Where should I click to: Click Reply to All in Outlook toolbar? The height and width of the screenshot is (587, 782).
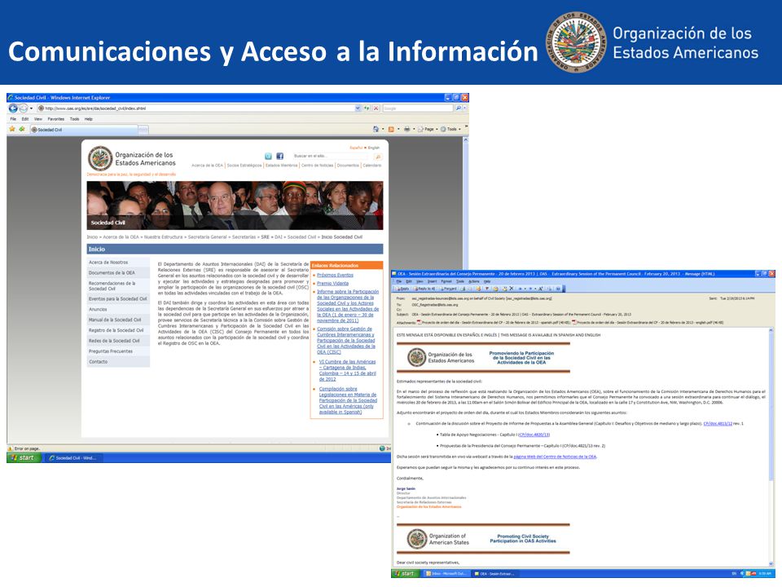pos(424,289)
